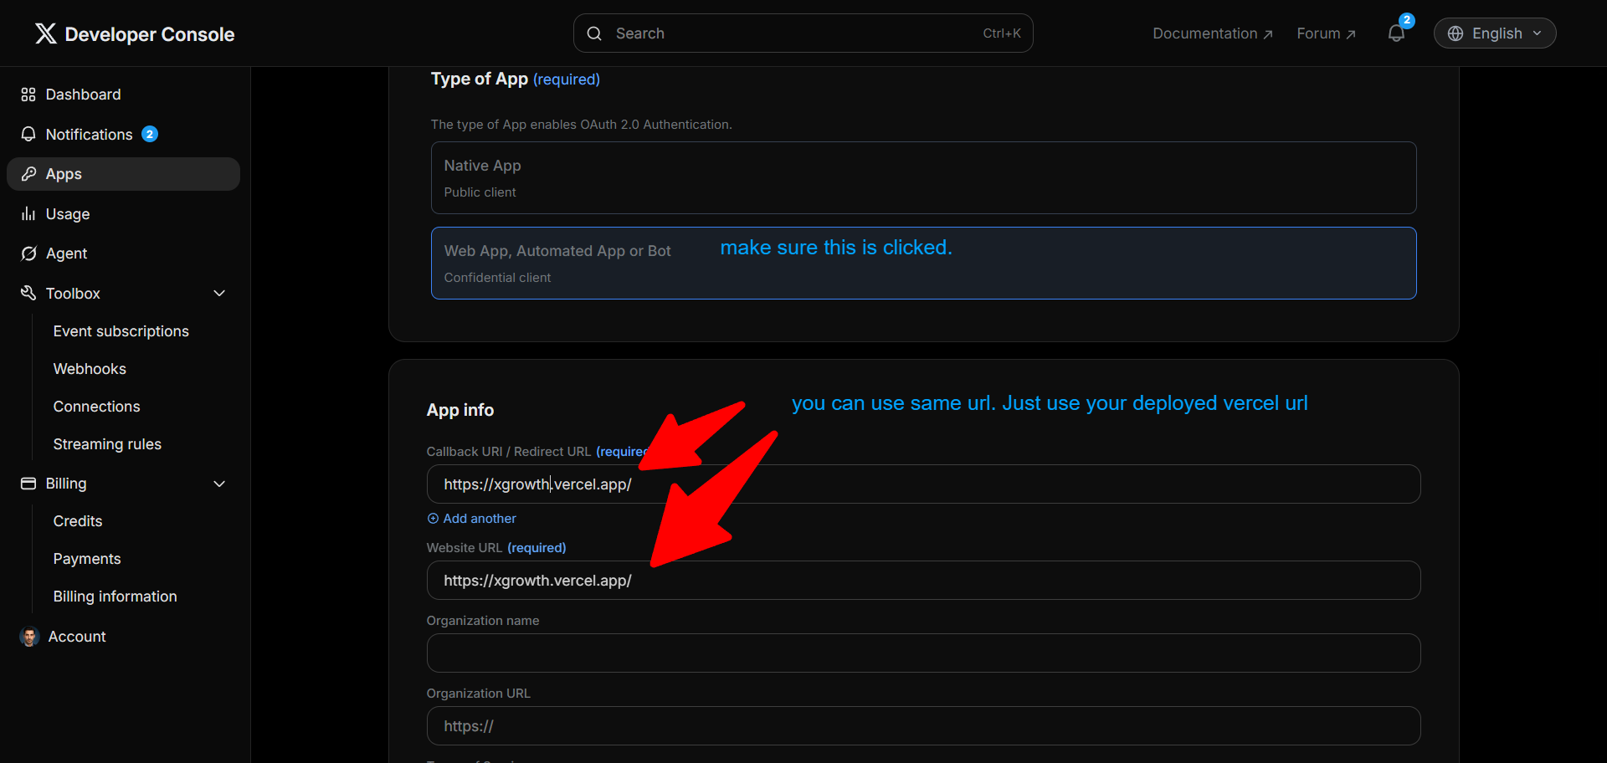Viewport: 1607px width, 763px height.
Task: Collapse the Billing section chevron
Action: click(x=219, y=484)
